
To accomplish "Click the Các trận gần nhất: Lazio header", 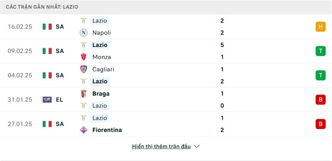I will [42, 7].
